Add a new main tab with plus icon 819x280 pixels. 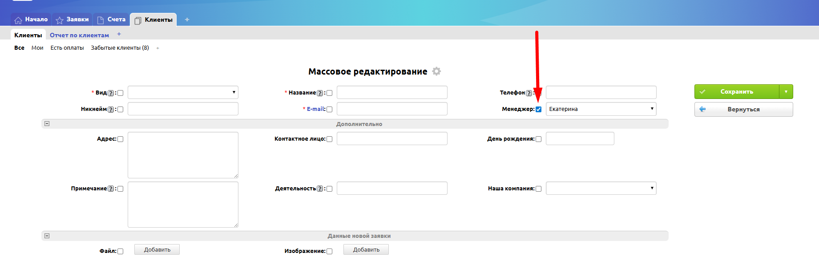click(187, 20)
